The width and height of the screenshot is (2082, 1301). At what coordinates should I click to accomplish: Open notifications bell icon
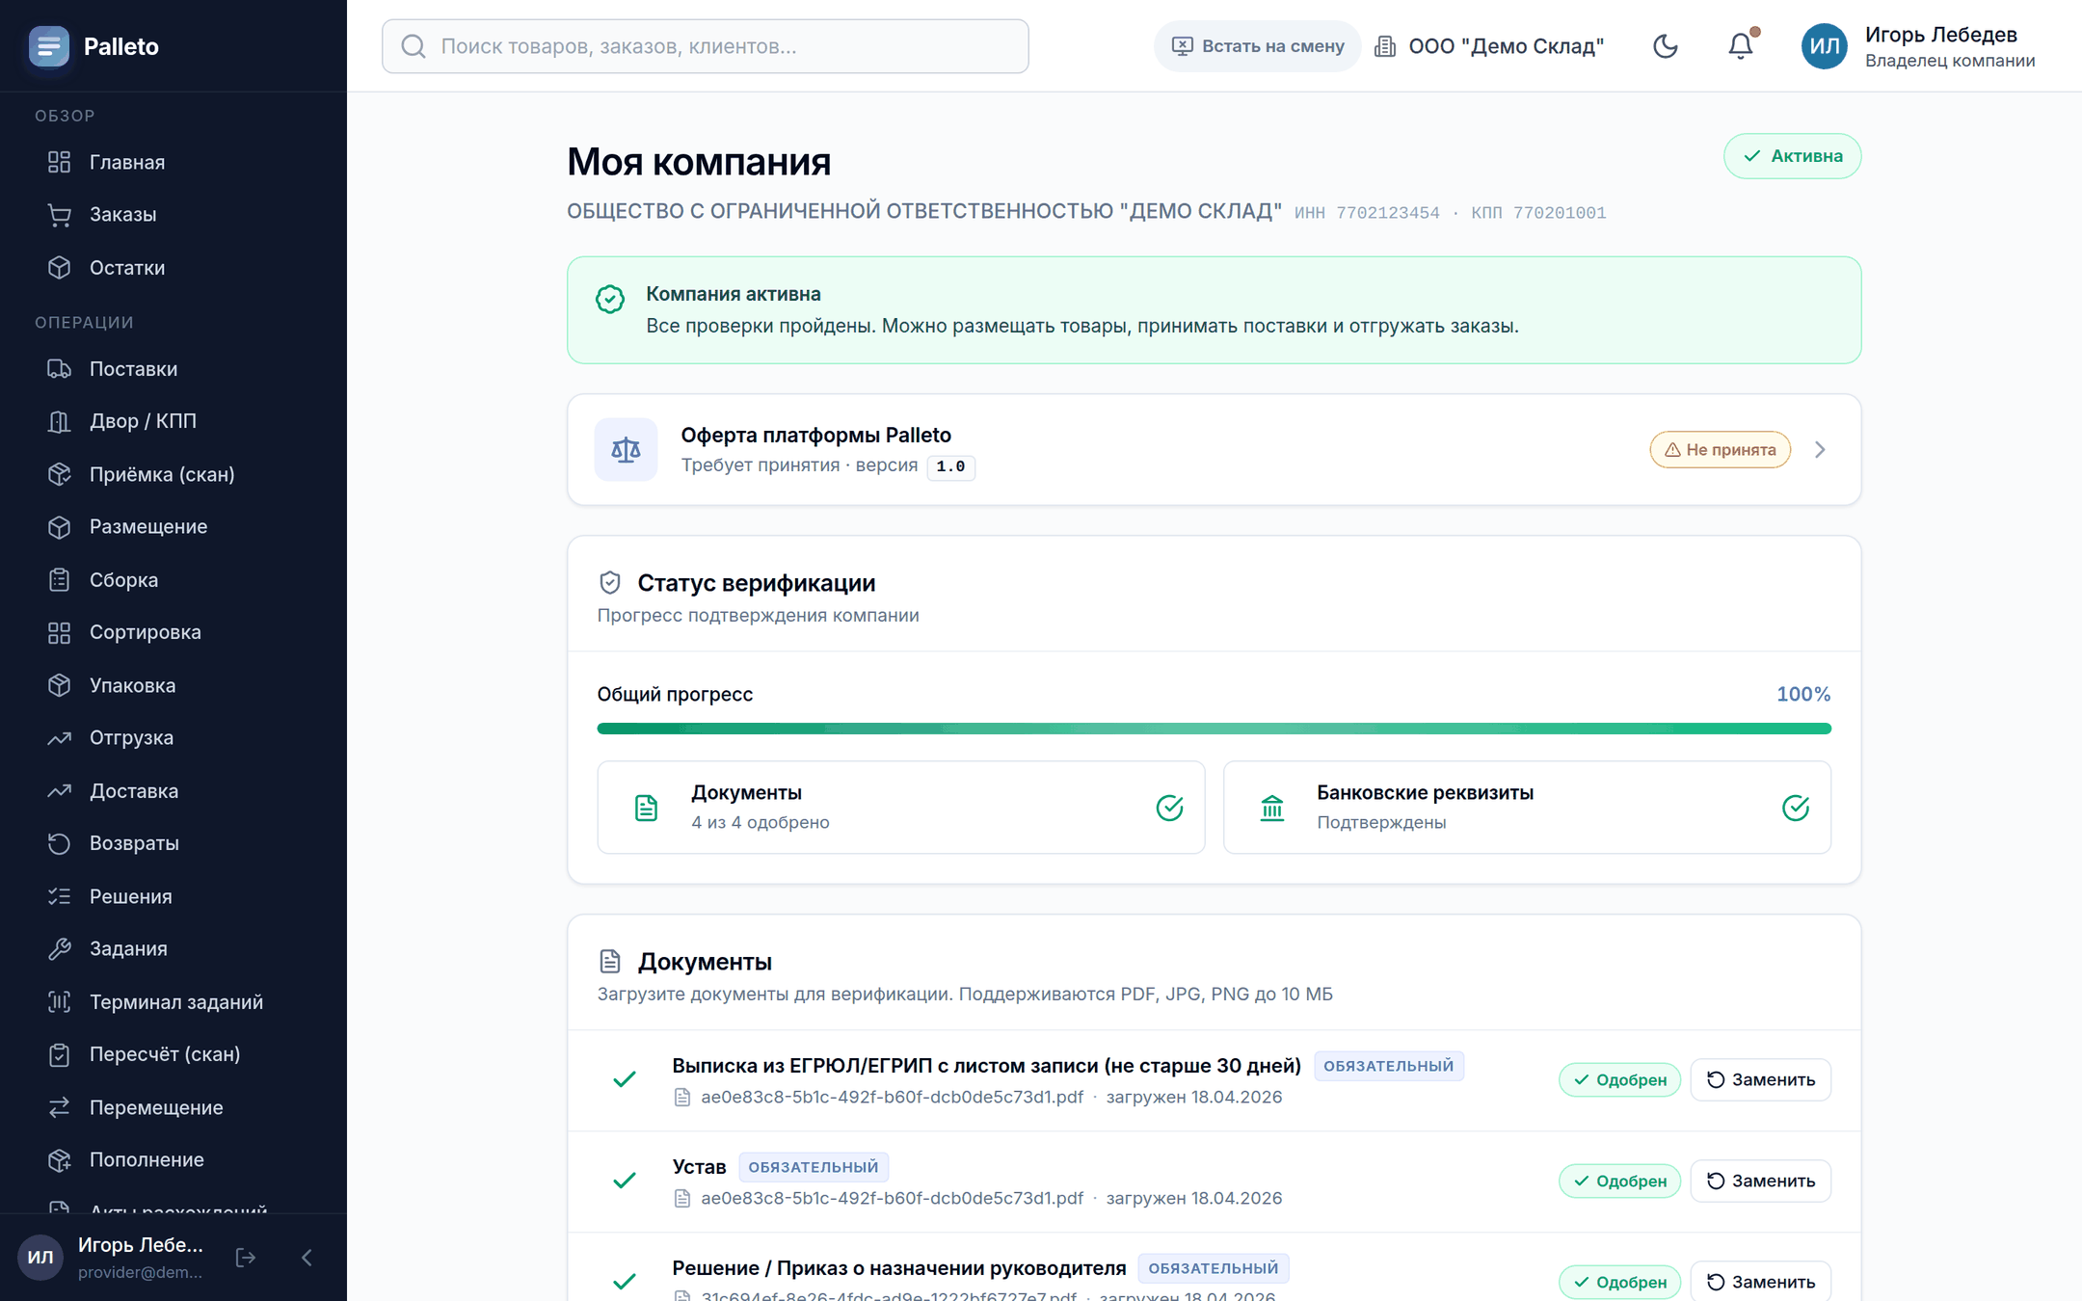pos(1741,46)
